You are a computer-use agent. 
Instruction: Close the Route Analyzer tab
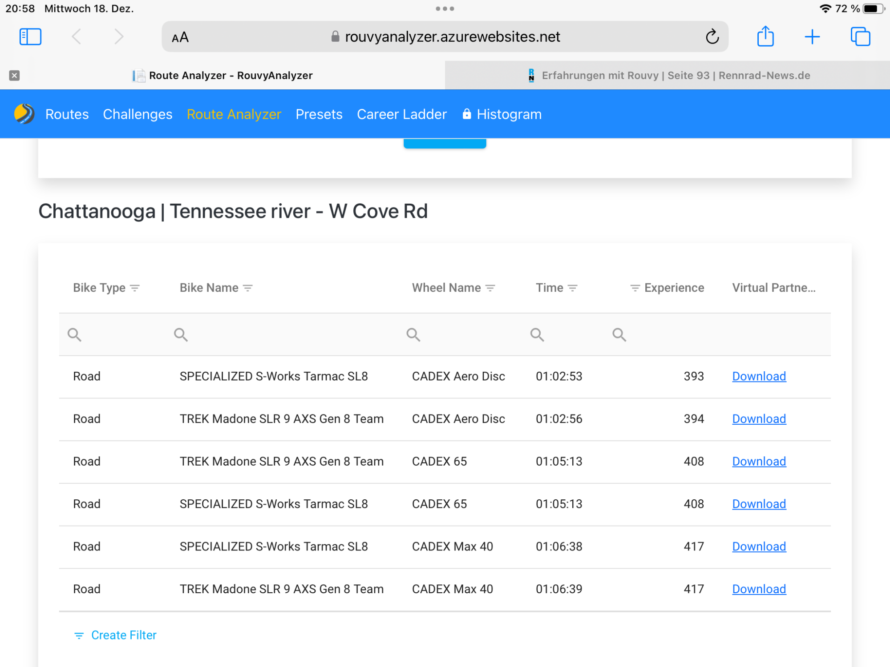tap(14, 75)
